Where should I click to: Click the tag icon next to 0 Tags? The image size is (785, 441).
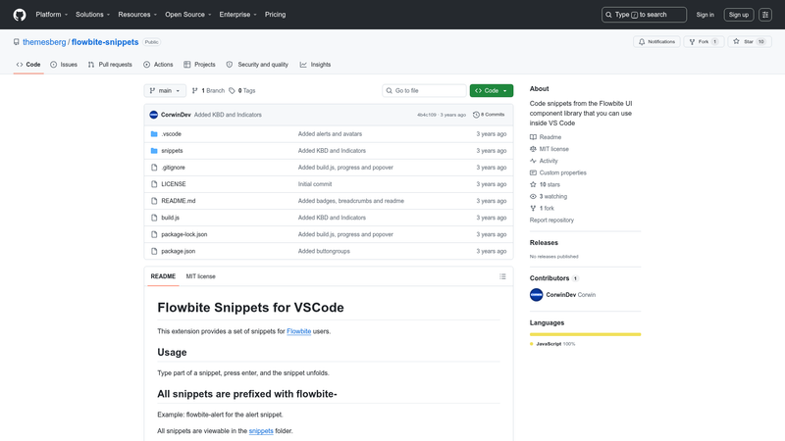232,90
